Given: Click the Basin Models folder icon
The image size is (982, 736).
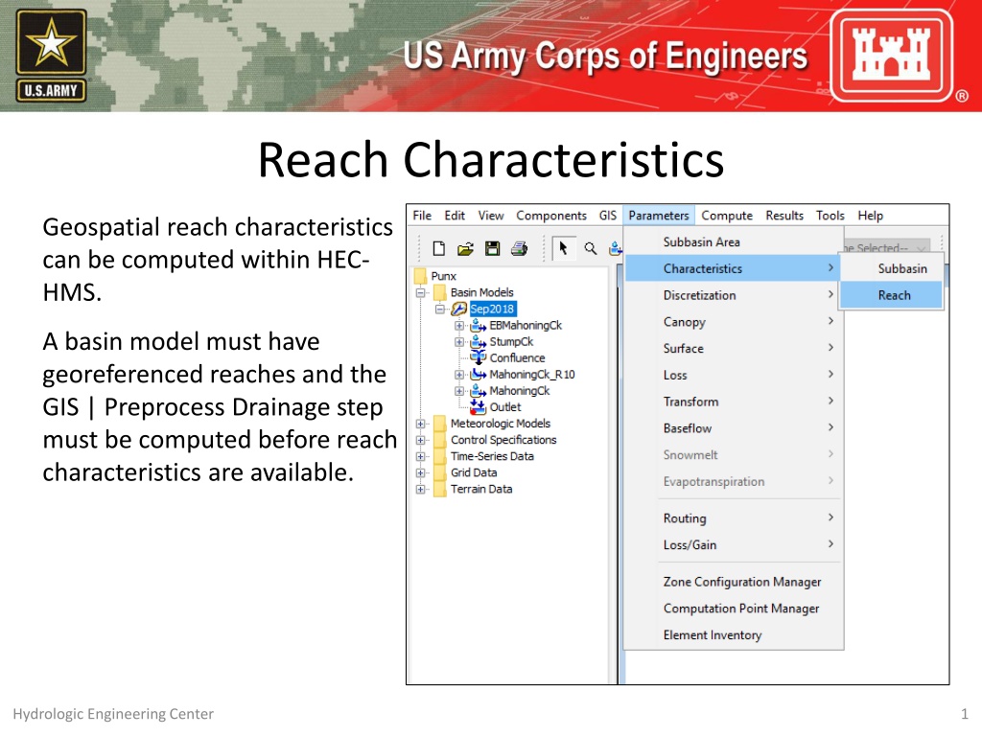Looking at the screenshot, I should 439,292.
